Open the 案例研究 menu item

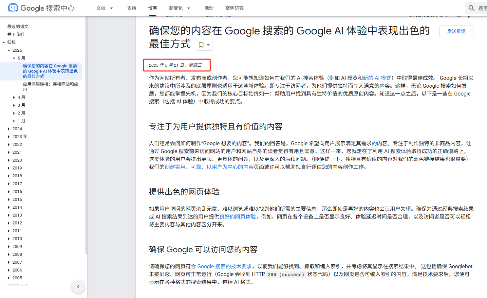point(234,8)
